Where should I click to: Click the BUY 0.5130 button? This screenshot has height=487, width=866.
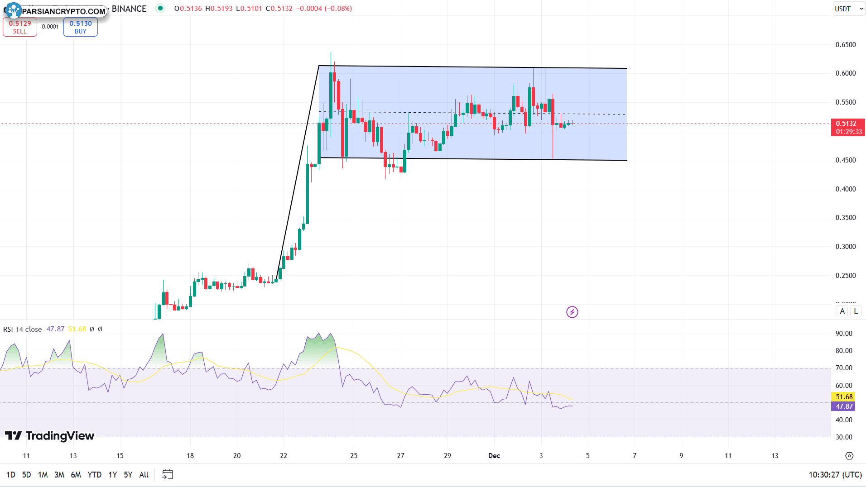[81, 27]
